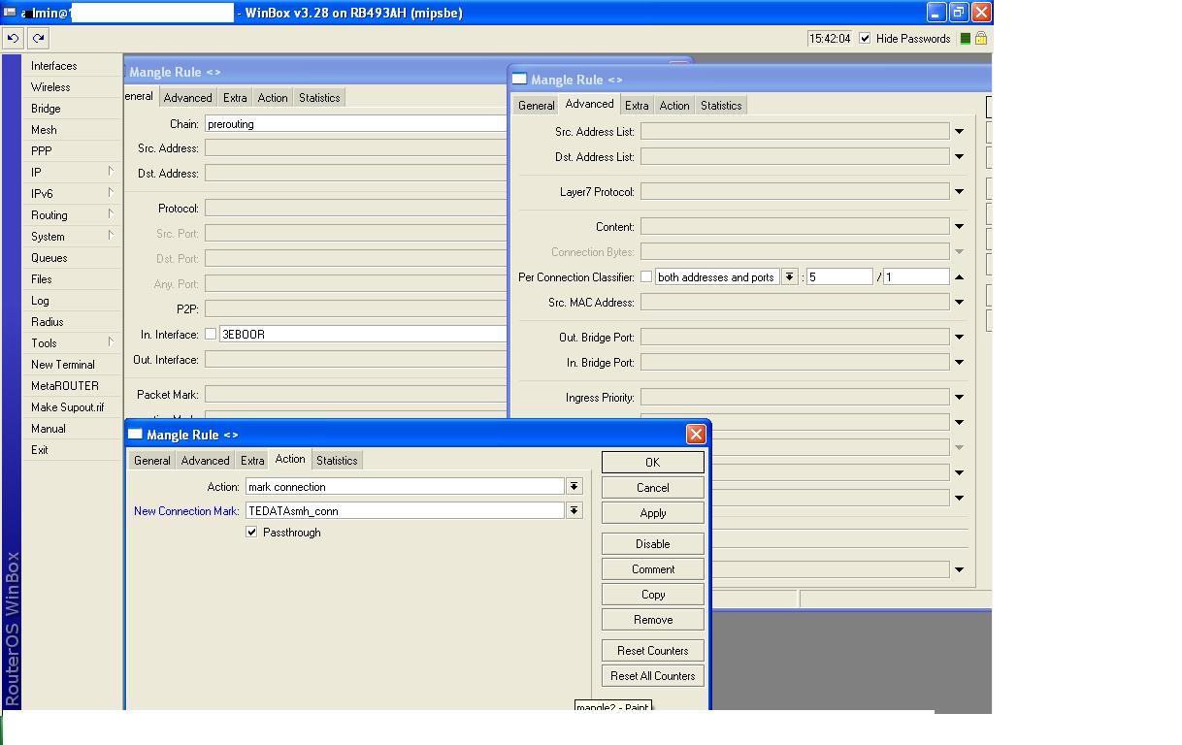Click the Disable button
Screen dimensions: 1182x745
click(x=653, y=544)
